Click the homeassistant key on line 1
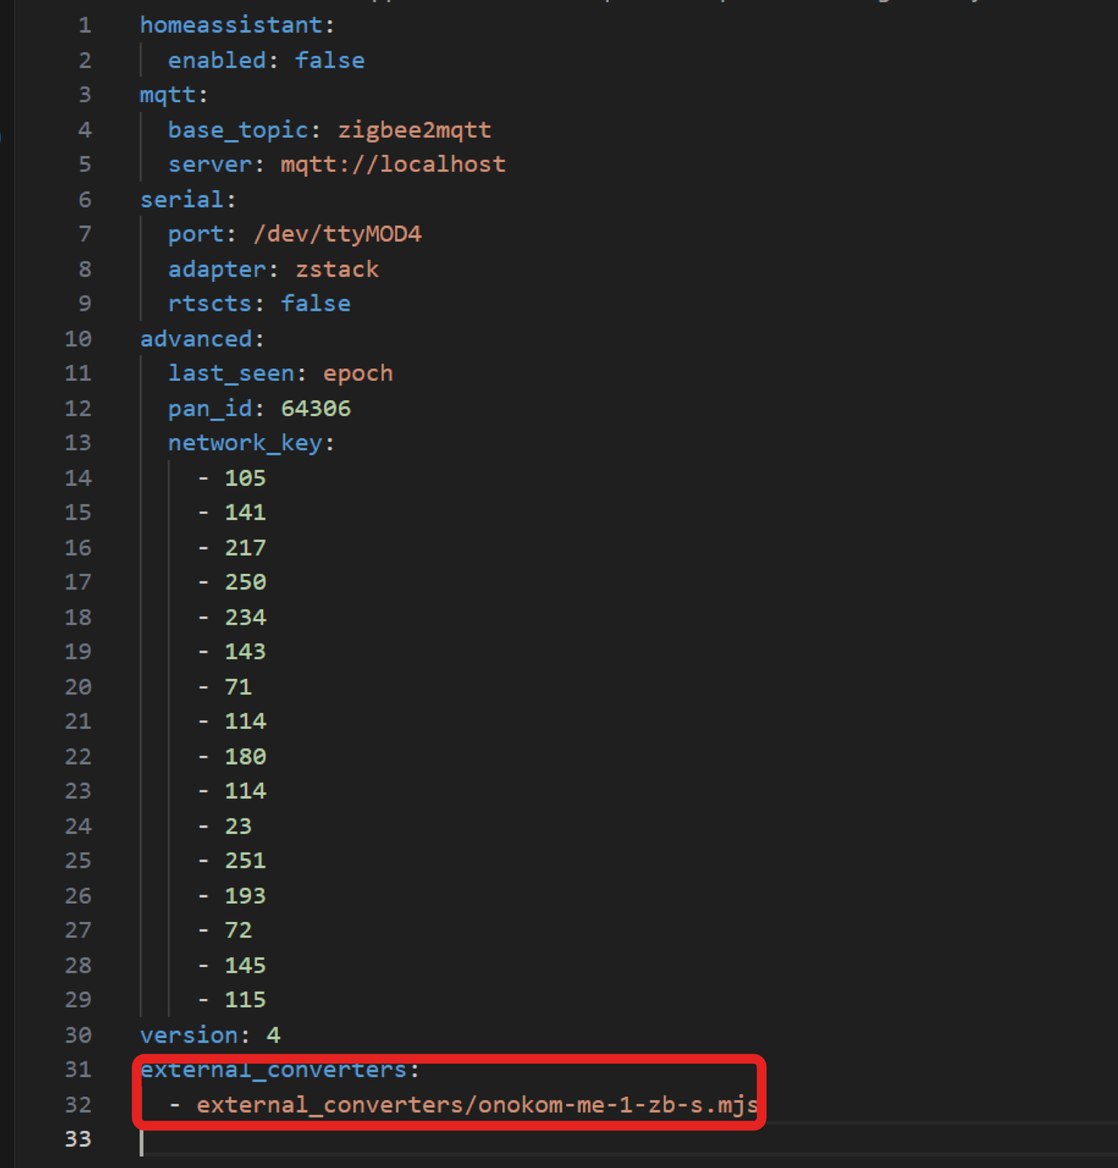Viewport: 1118px width, 1168px height. coord(230,25)
